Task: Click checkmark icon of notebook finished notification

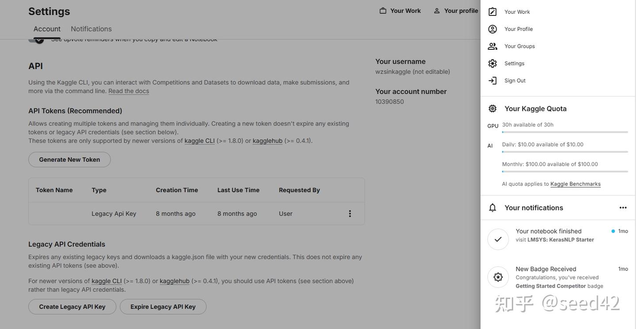Action: pos(498,239)
